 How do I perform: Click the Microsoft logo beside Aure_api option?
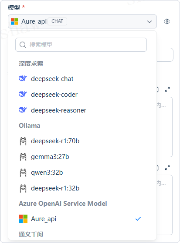pyautogui.click(x=23, y=219)
